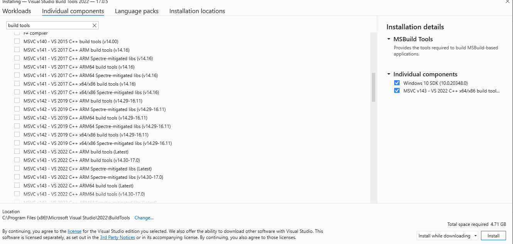This screenshot has width=513, height=244.
Task: Check MSVC v140 - VS 2015 C++ build tools
Action: tap(17, 41)
